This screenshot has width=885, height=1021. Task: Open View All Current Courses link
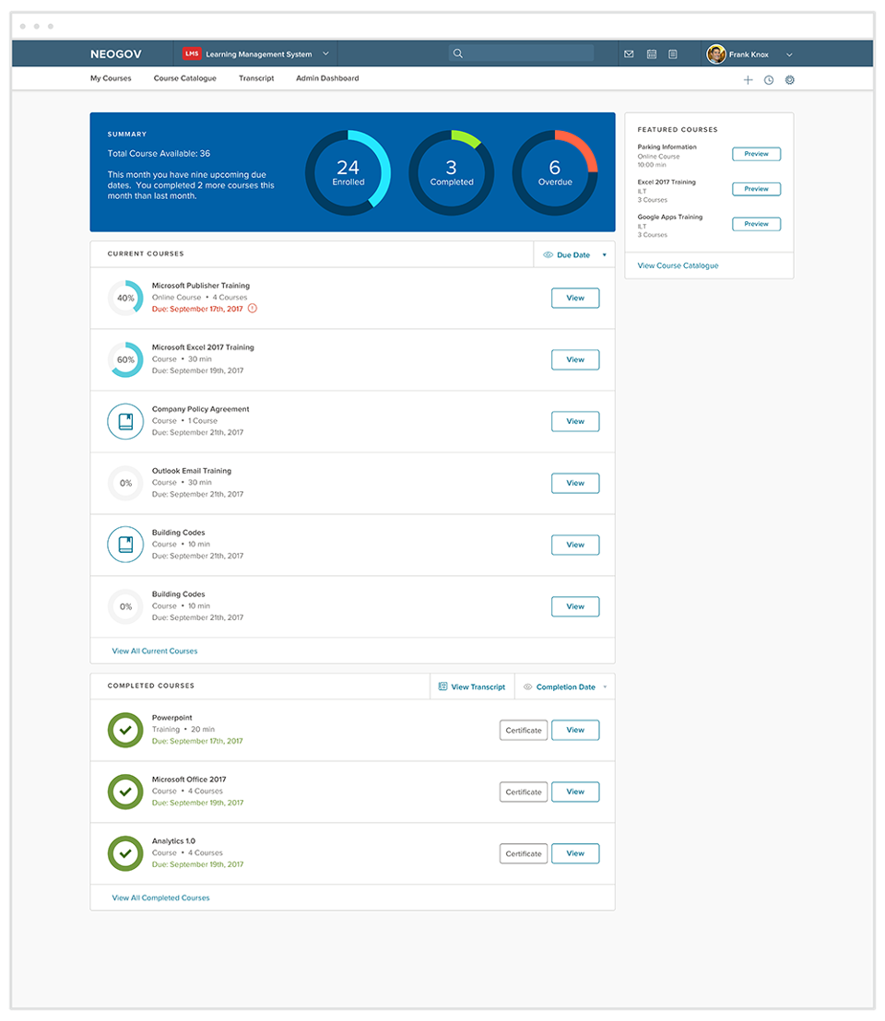pyautogui.click(x=154, y=651)
